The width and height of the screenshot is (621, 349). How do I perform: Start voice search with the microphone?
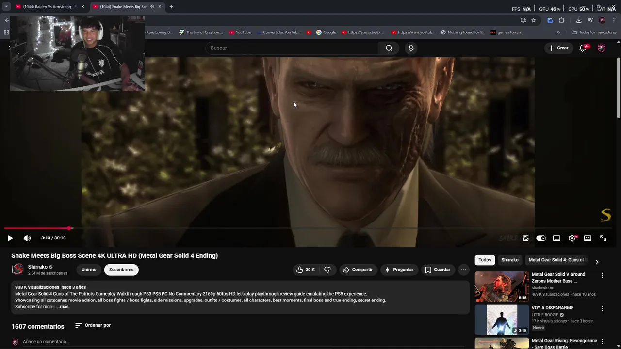411,48
